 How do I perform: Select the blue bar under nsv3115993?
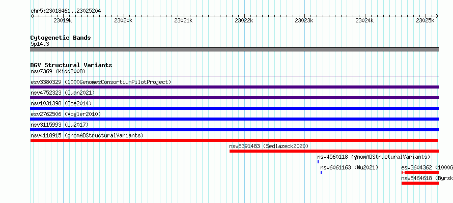click(235, 130)
